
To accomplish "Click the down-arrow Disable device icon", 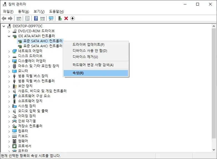I will (x=73, y=18).
